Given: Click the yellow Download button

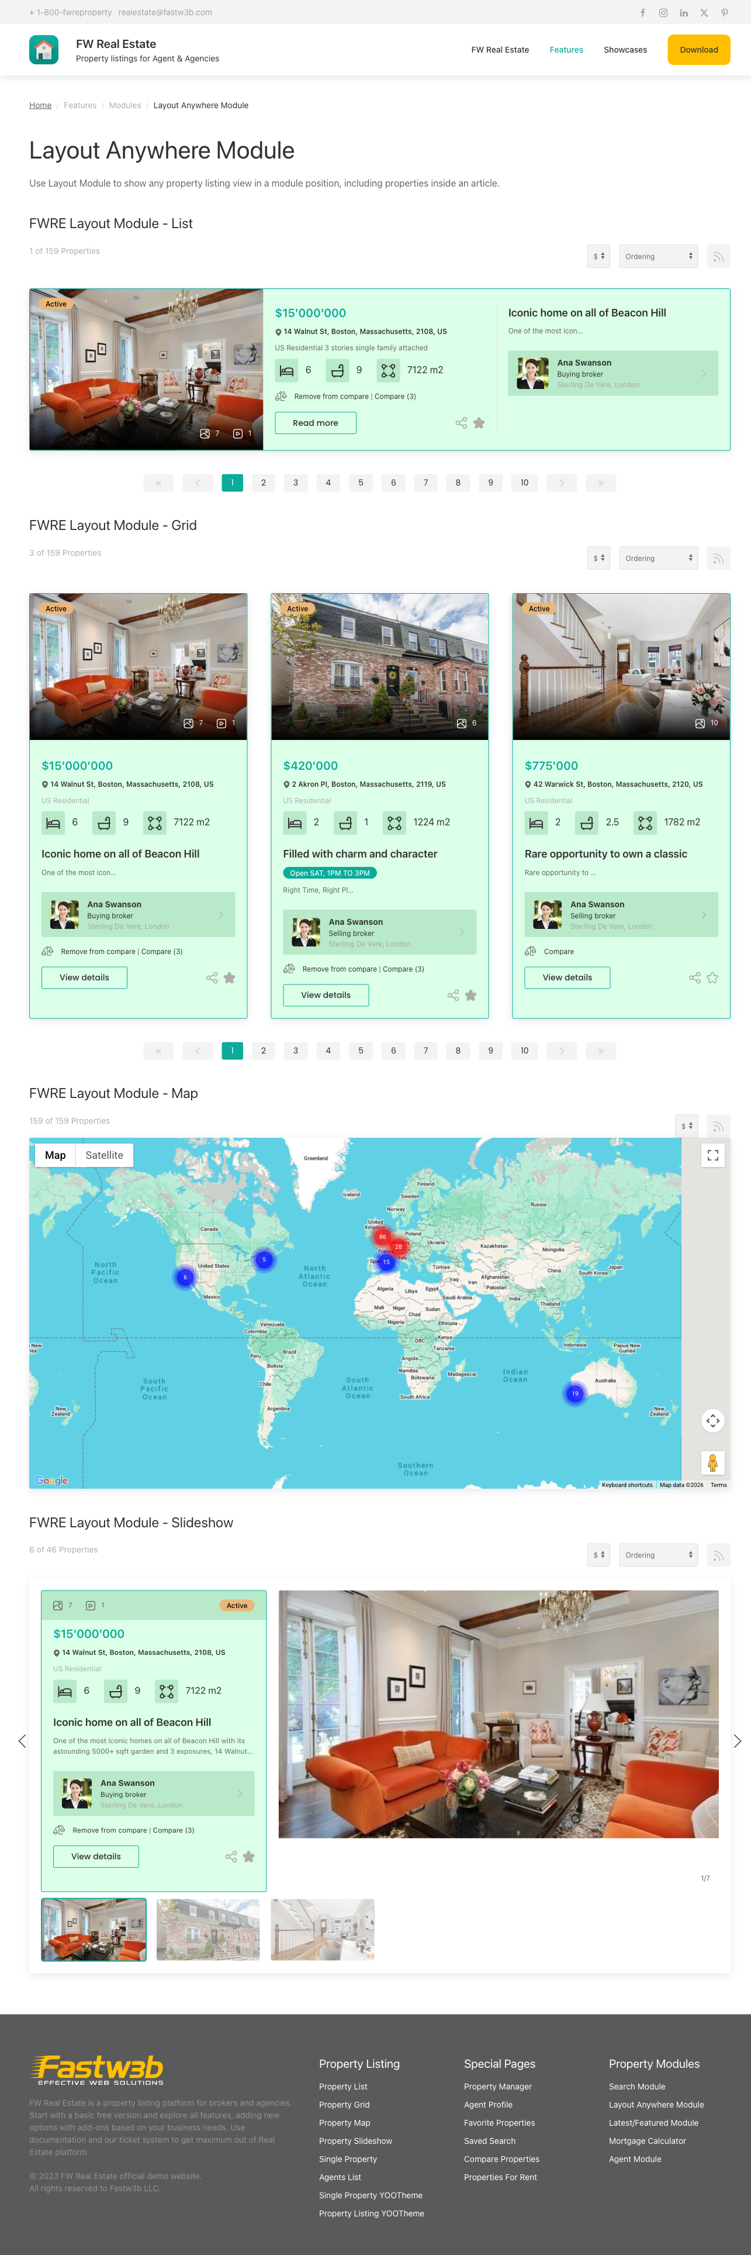Looking at the screenshot, I should pyautogui.click(x=698, y=50).
